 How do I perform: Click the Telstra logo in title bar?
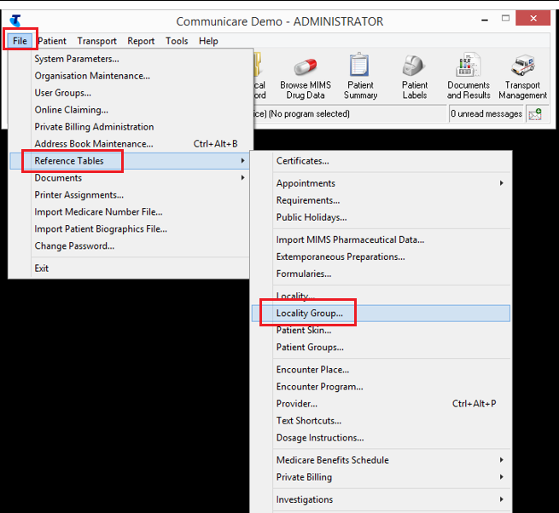(x=15, y=20)
